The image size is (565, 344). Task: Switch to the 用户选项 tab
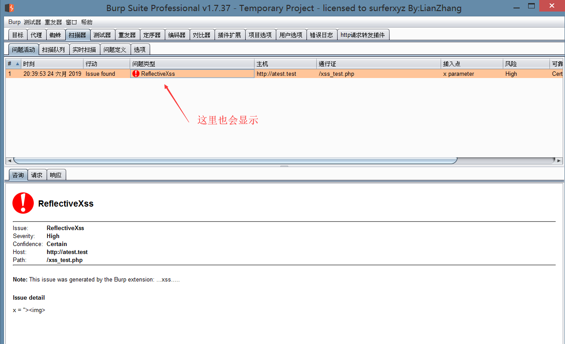[x=290, y=35]
